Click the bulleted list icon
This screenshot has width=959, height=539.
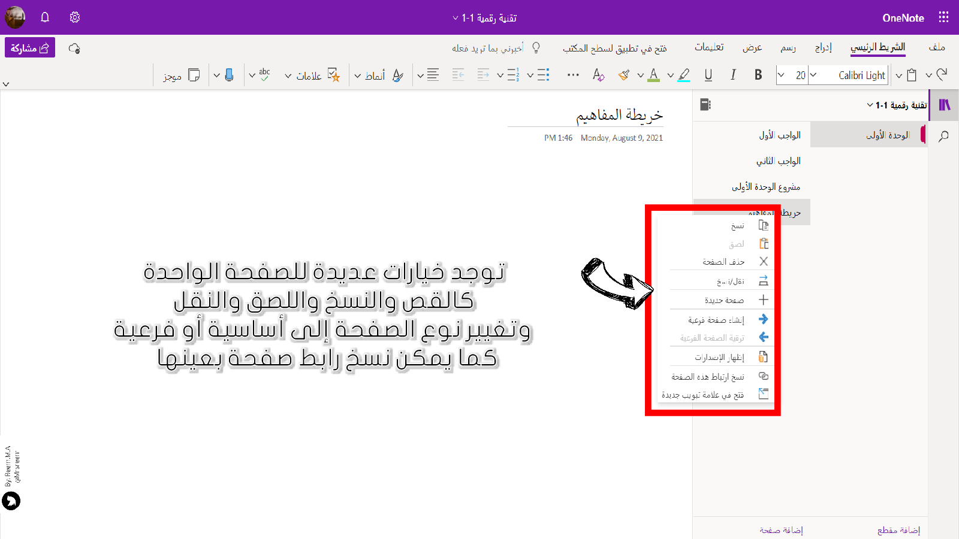543,75
